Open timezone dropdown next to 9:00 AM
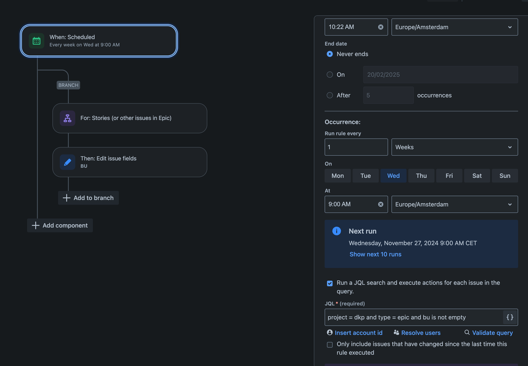 tap(455, 204)
